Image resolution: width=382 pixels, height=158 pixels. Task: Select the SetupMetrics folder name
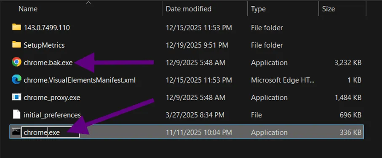coord(44,45)
